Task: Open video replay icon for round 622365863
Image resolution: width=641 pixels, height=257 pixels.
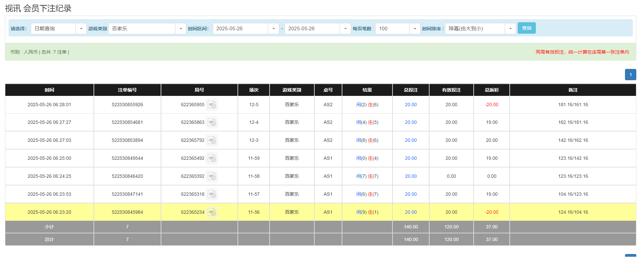Action: pyautogui.click(x=212, y=123)
